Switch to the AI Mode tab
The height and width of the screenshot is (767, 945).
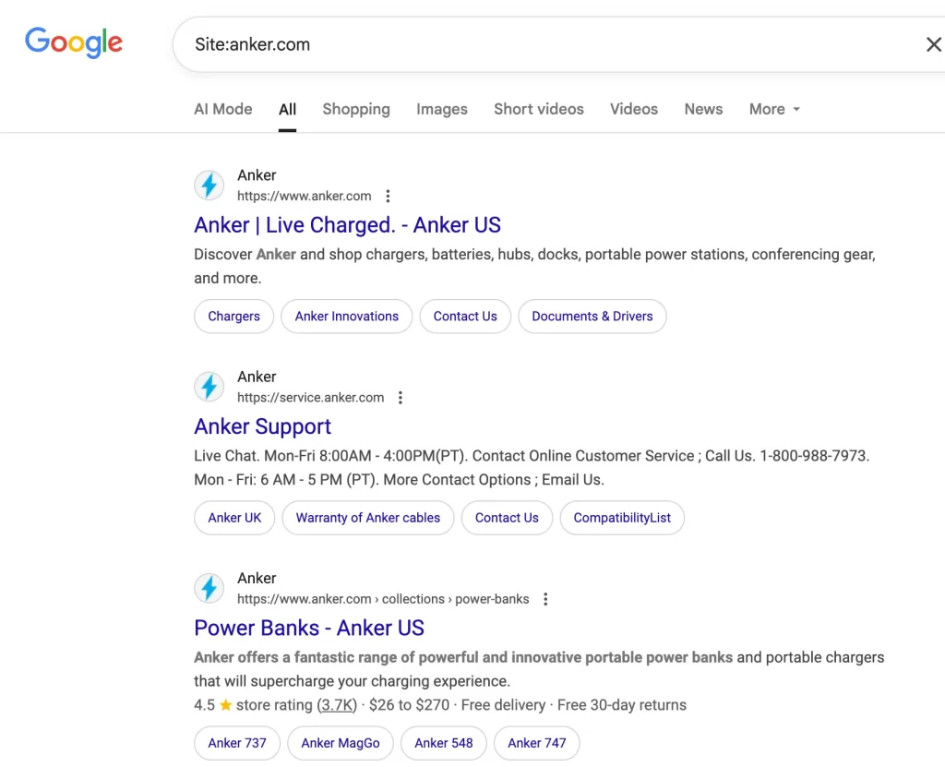point(223,109)
